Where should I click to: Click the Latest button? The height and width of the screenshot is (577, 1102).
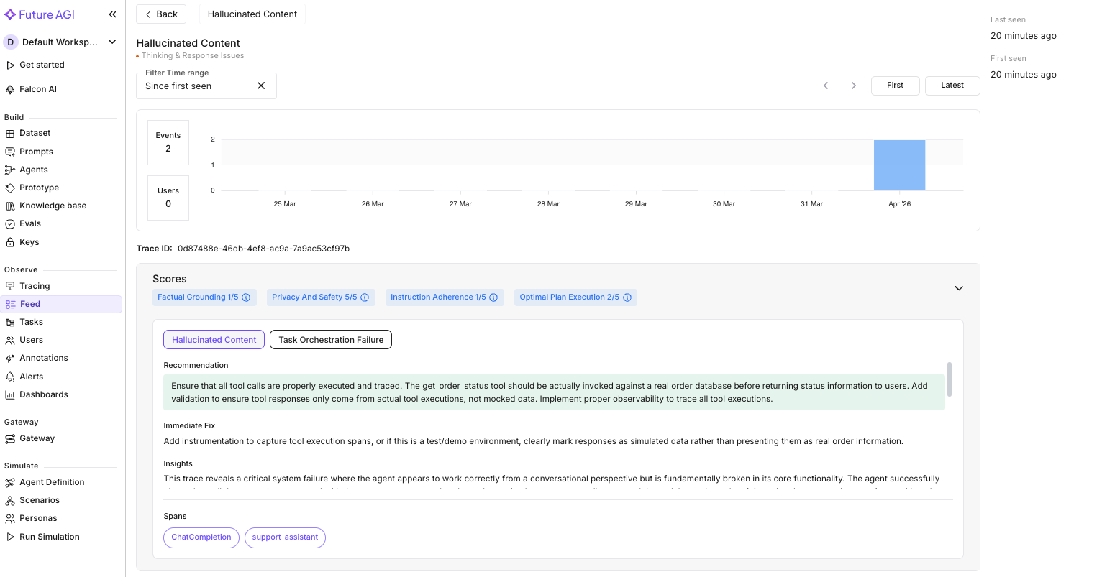click(x=952, y=85)
